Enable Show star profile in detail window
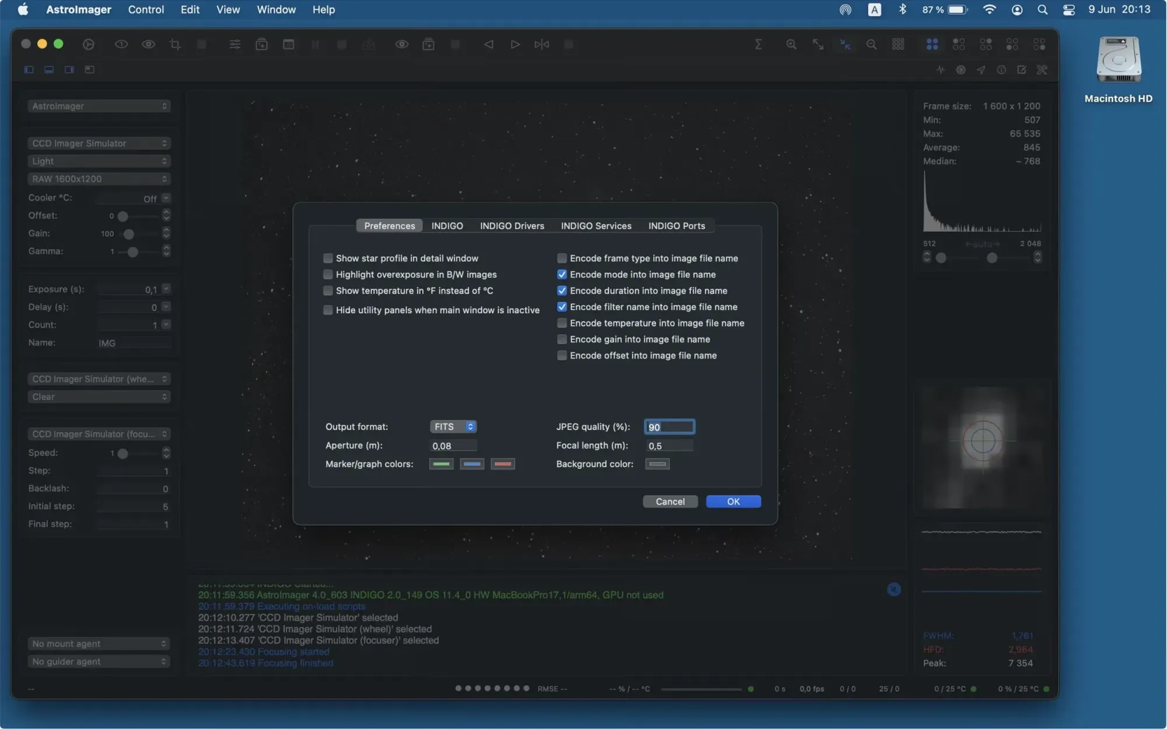 [328, 258]
